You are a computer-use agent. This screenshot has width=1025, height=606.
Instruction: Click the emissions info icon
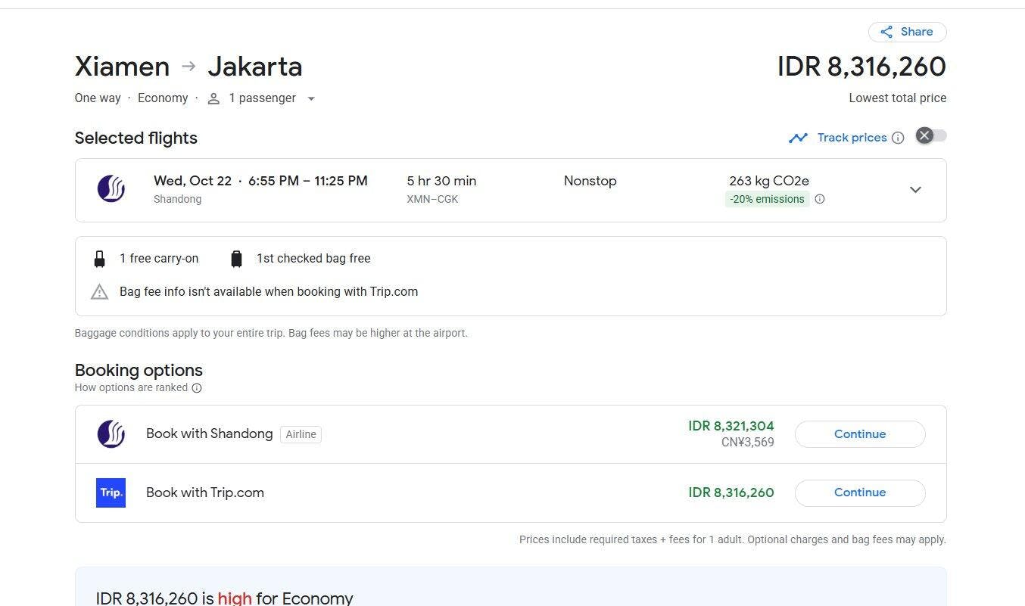(x=819, y=199)
